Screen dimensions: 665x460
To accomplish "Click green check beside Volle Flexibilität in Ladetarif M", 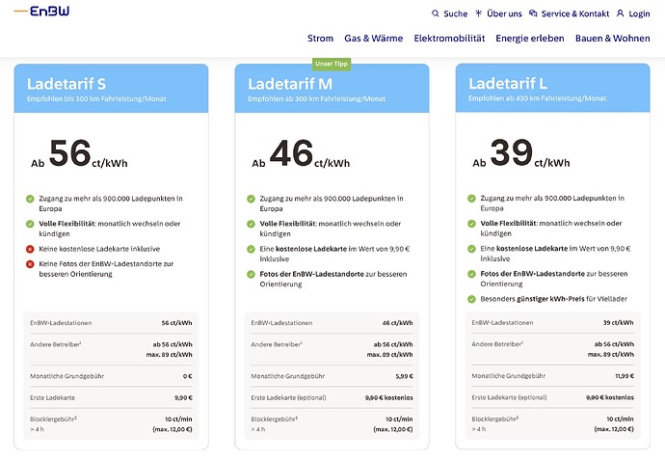I will [x=252, y=224].
